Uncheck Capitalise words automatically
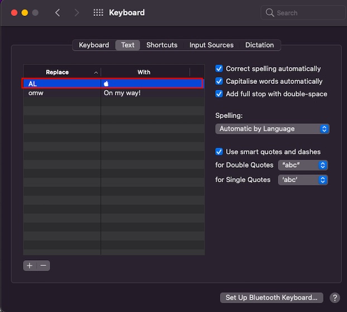The image size is (347, 312). [x=219, y=81]
